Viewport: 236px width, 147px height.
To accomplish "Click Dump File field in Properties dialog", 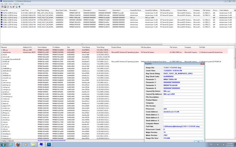I will pos(183,68).
